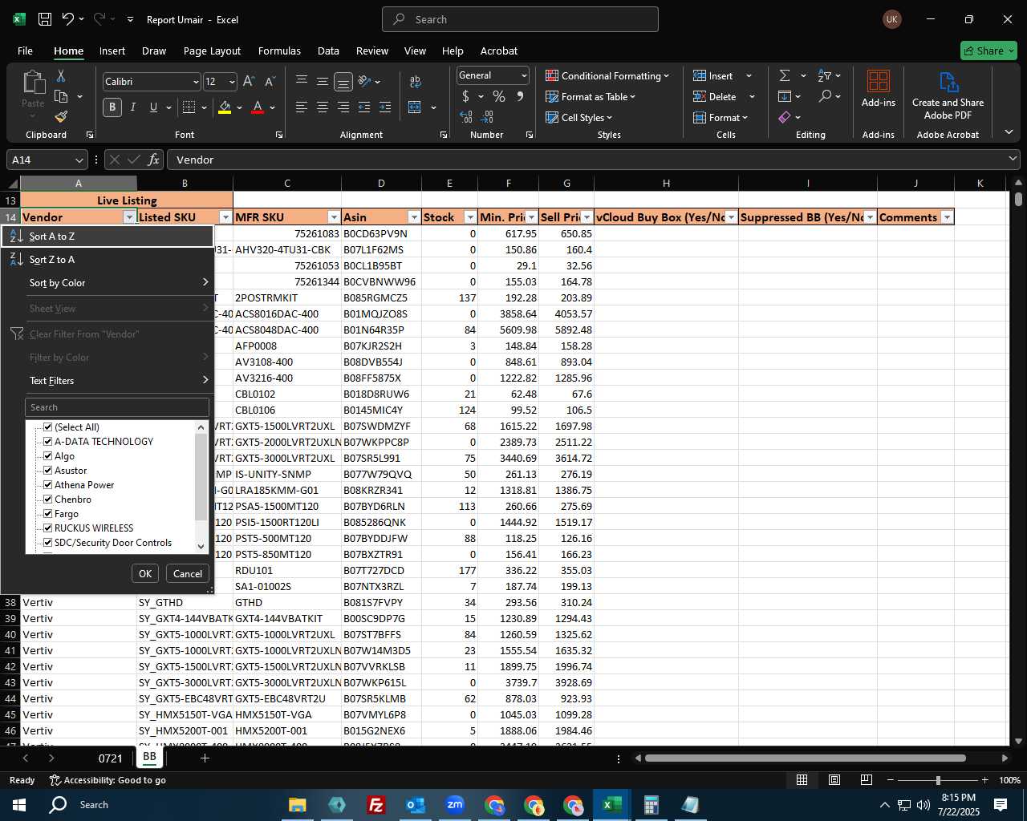The width and height of the screenshot is (1027, 821).
Task: Uncheck the Chenbro filter checkbox
Action: (x=47, y=499)
